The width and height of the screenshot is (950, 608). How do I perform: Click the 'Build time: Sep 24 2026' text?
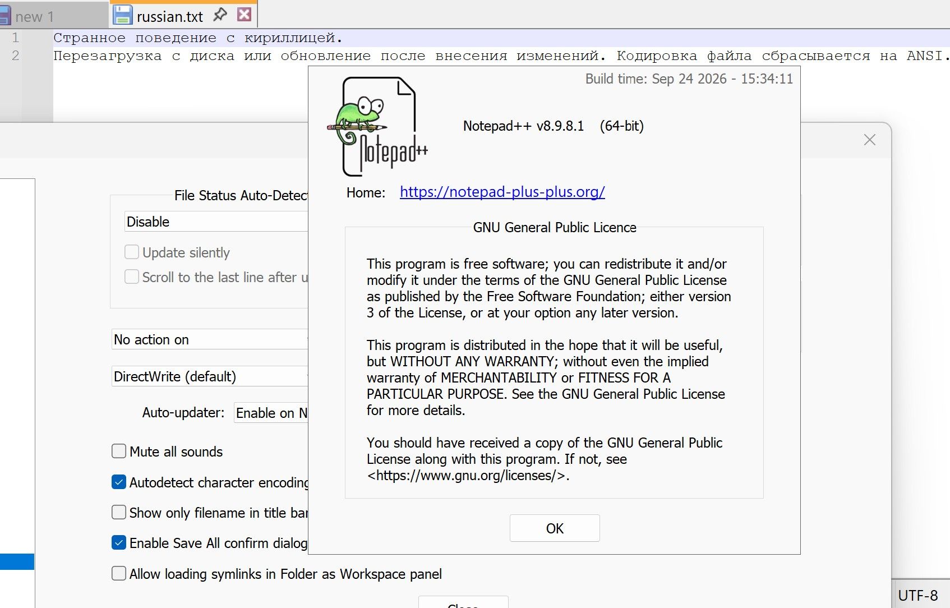point(689,79)
